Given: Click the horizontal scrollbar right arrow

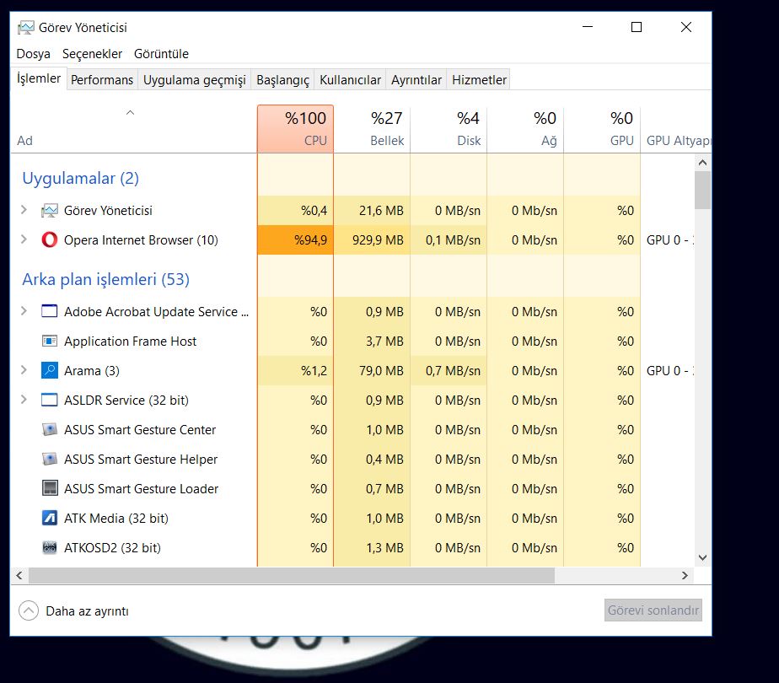Looking at the screenshot, I should tap(685, 575).
